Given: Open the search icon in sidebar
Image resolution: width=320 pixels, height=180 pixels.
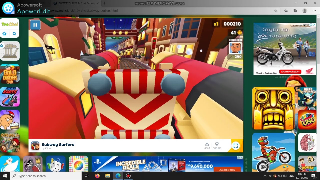Looking at the screenshot, I should pyautogui.click(x=14, y=34).
